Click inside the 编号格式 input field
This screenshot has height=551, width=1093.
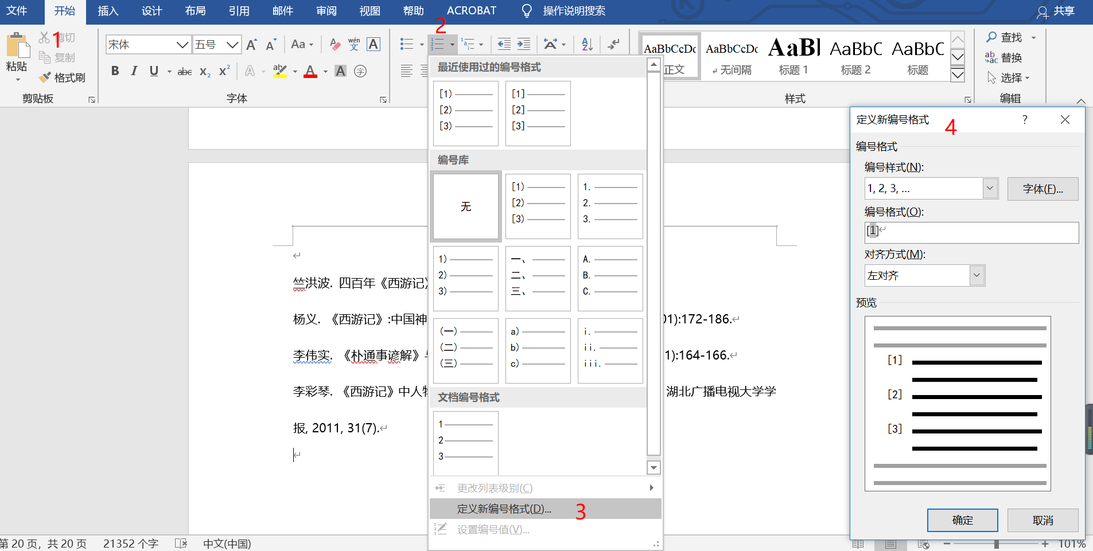[x=970, y=232]
